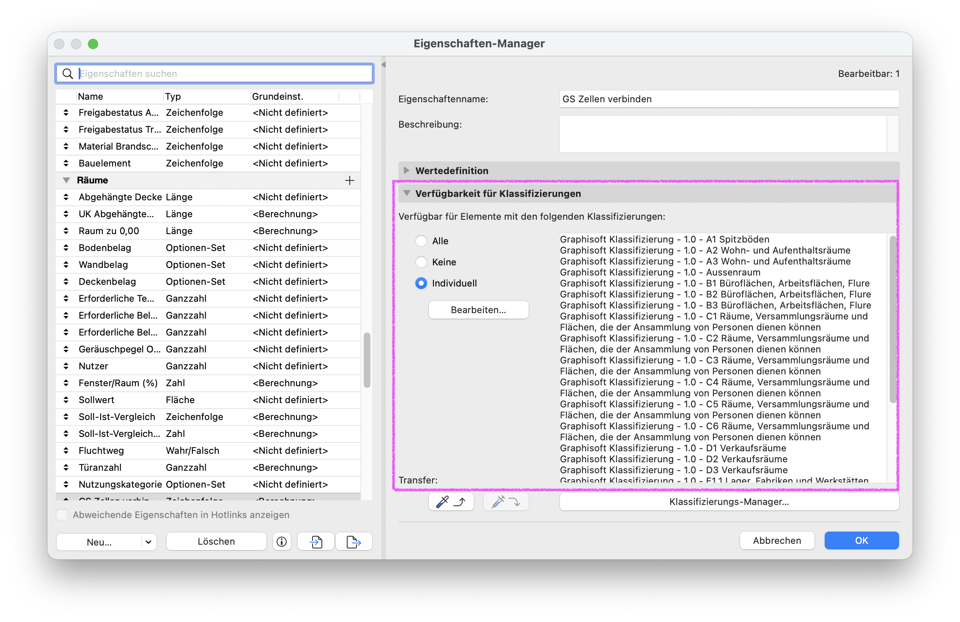Select the Soll-Ist-Vergleich Zeichenfolge row
This screenshot has width=960, height=622.
[208, 417]
